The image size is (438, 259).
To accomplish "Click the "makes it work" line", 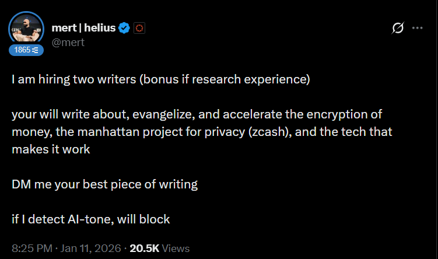I will [51, 149].
